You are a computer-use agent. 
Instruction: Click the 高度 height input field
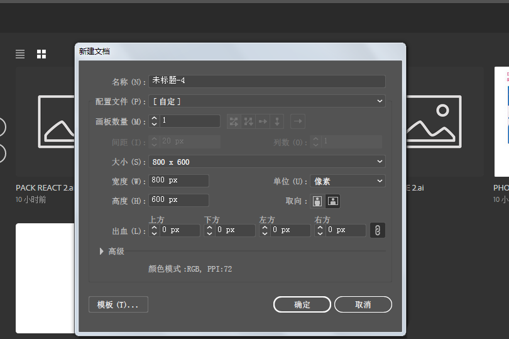(x=178, y=200)
